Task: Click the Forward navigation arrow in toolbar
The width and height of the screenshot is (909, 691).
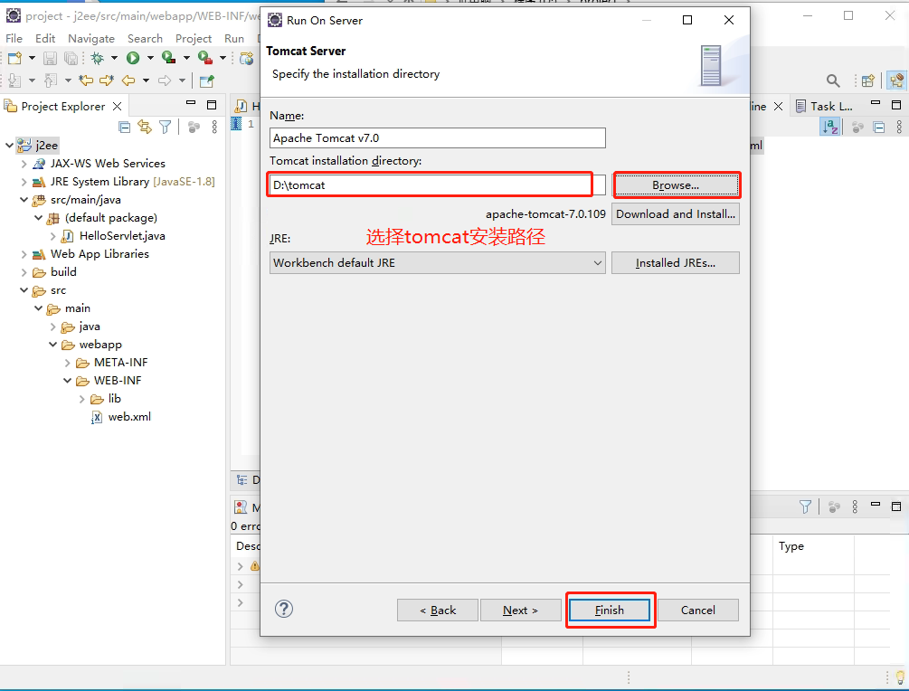Action: pyautogui.click(x=165, y=80)
